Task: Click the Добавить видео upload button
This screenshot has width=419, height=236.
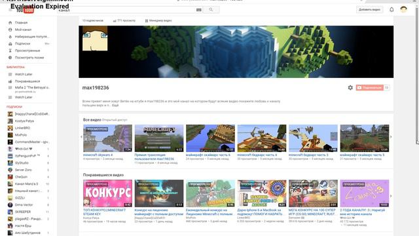Action: (369, 10)
